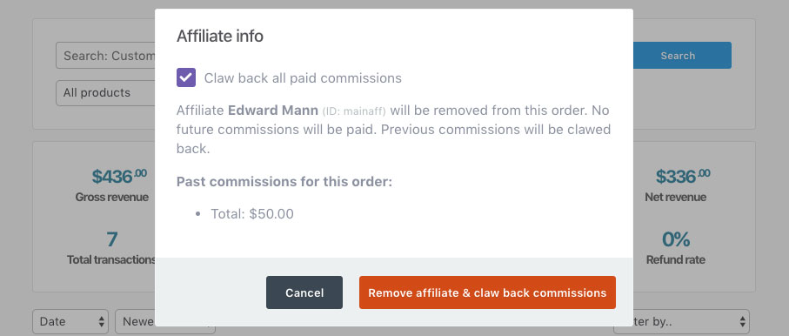Confirm Remove affiliate & claw back commissions
789x336 pixels.
pyautogui.click(x=487, y=292)
